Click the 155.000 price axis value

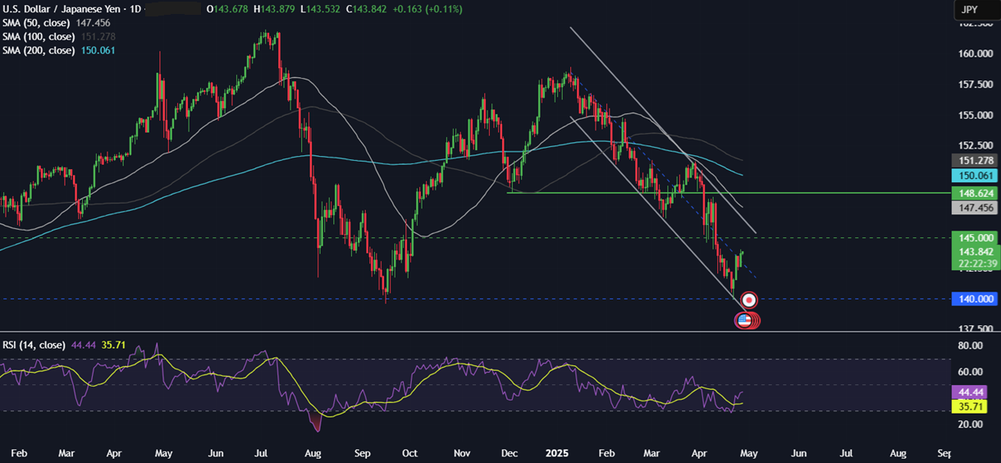coord(974,115)
